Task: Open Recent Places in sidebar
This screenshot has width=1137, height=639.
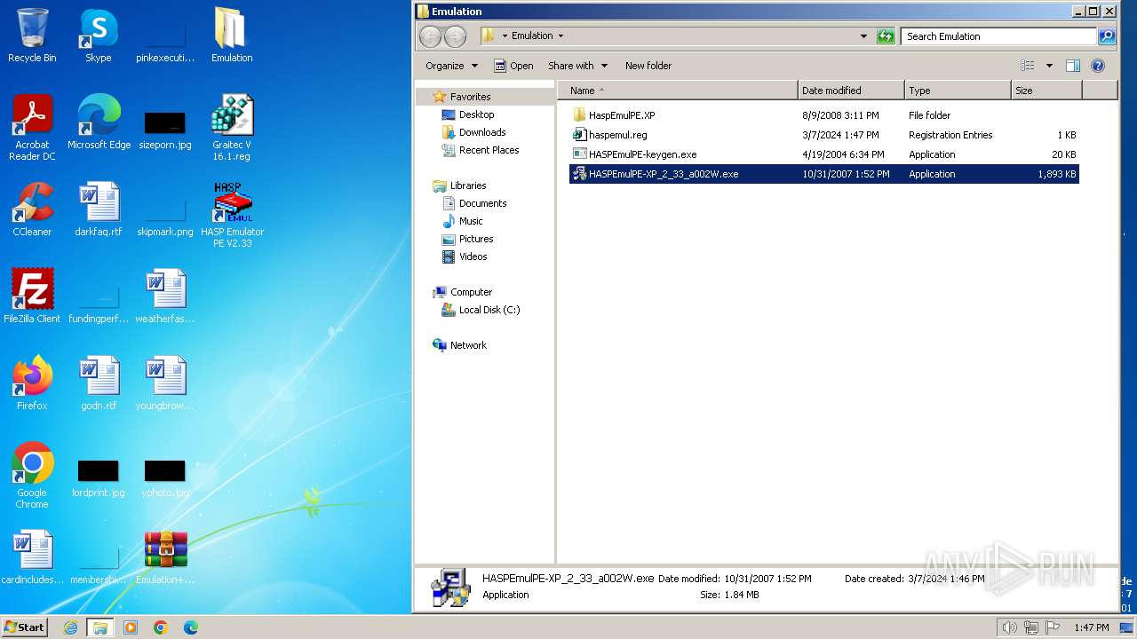Action: pos(489,150)
